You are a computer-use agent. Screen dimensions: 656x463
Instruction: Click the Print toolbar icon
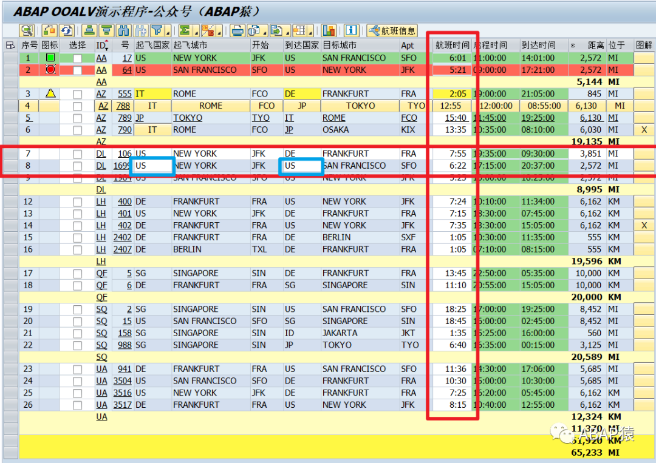237,30
